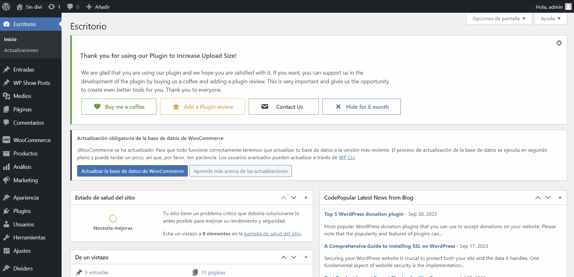Open the Actualizaciones submenu item
This screenshot has width=574, height=277.
click(x=21, y=50)
